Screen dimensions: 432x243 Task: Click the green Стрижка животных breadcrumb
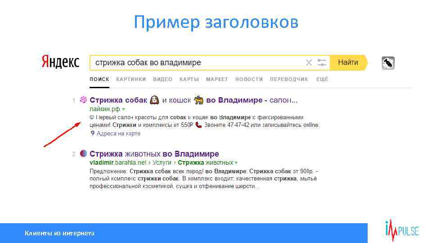205,162
